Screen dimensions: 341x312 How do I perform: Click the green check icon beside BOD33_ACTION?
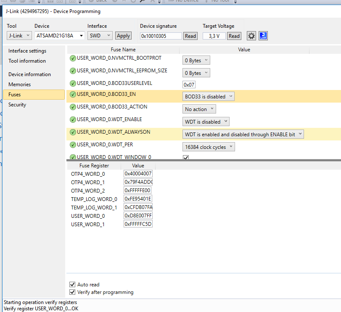tap(73, 107)
